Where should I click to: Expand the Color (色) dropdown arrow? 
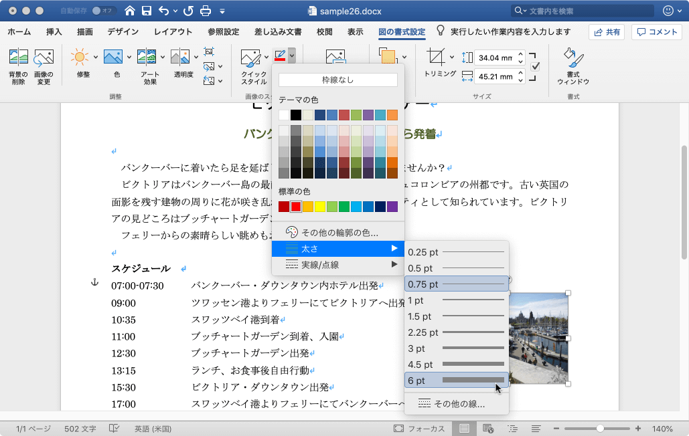click(x=129, y=58)
